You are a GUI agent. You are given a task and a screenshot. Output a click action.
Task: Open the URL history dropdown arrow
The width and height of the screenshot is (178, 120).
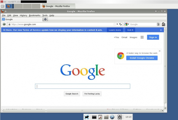click(x=117, y=24)
